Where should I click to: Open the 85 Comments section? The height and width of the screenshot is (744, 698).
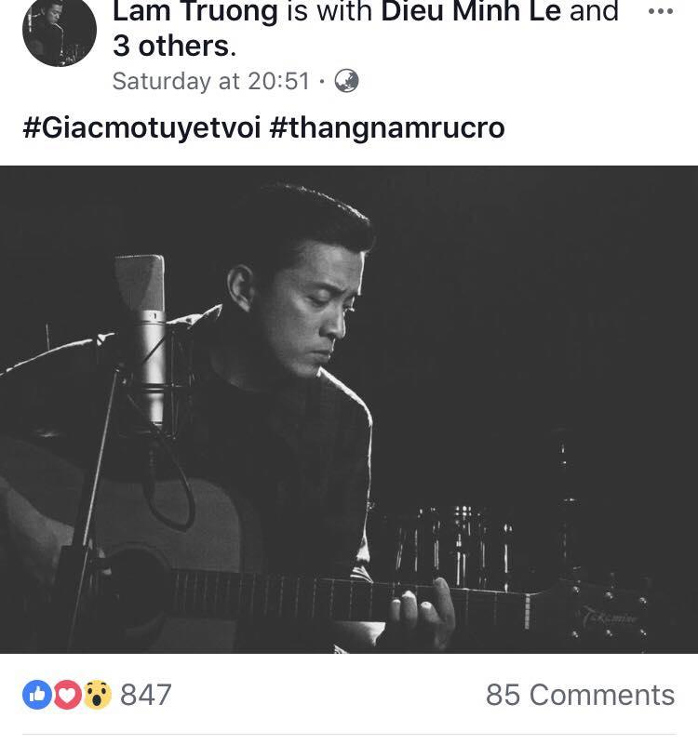pos(580,695)
